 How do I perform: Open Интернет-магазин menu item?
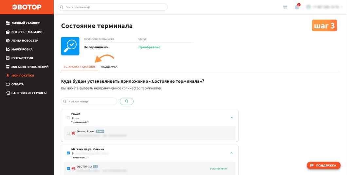pos(27,32)
